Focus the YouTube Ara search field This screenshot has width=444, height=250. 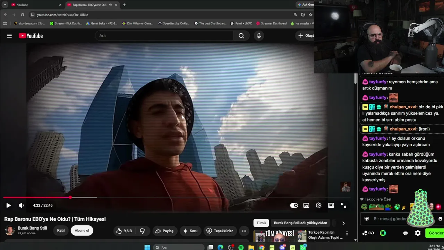[164, 36]
